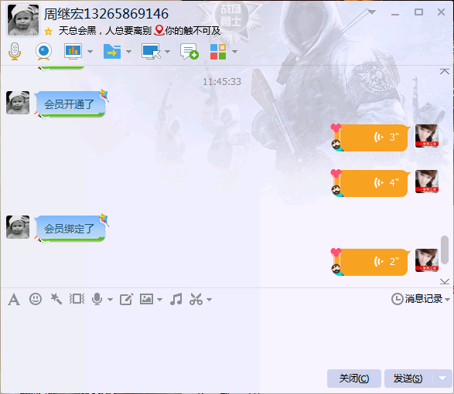Start a video call via webcam icon
454x394 pixels.
tap(44, 52)
